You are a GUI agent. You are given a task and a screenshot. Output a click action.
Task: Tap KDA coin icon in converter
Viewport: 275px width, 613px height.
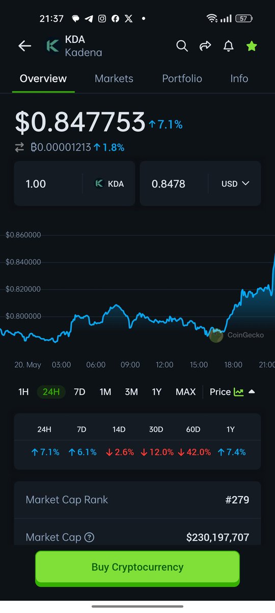99,183
